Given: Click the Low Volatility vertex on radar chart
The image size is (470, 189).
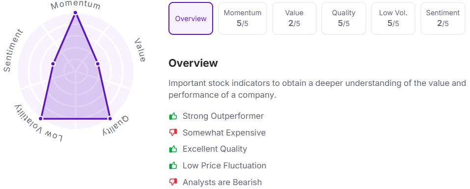Looking at the screenshot, I should [x=41, y=119].
